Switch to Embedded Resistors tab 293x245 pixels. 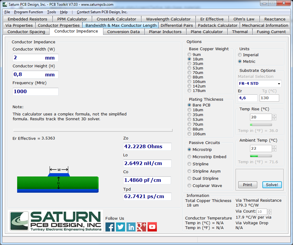click(x=27, y=19)
